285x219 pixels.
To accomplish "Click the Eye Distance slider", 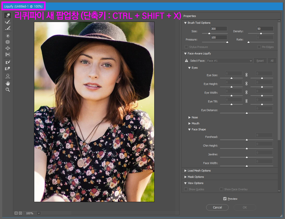I will pyautogui.click(x=246, y=113).
